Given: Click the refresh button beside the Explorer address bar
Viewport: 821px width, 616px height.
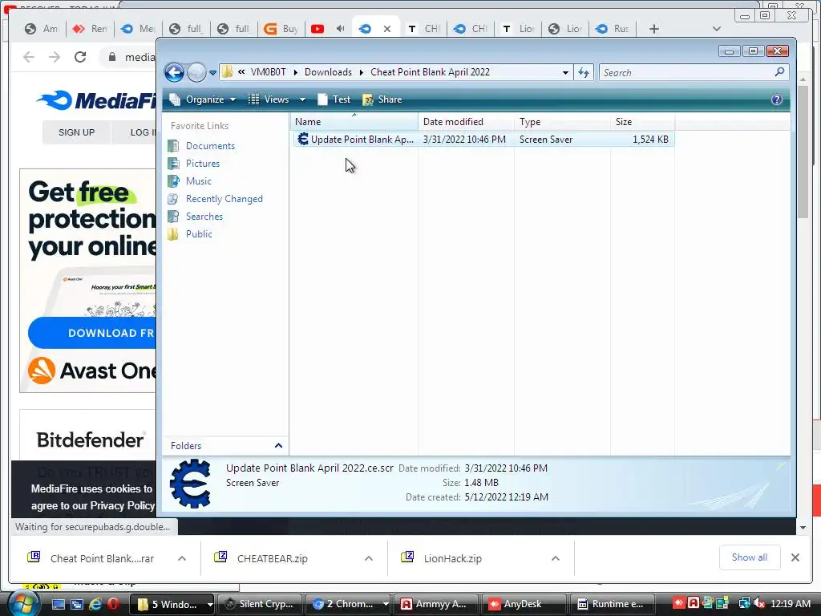Looking at the screenshot, I should pos(584,72).
